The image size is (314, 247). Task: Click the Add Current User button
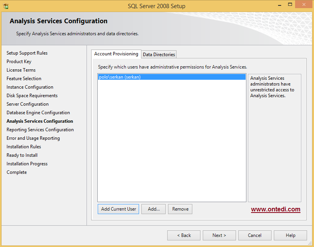point(118,209)
